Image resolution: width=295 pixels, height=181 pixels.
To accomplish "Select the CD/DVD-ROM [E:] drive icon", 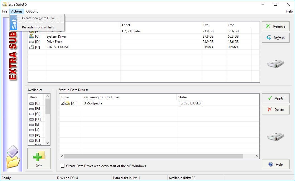I will click(x=32, y=47).
